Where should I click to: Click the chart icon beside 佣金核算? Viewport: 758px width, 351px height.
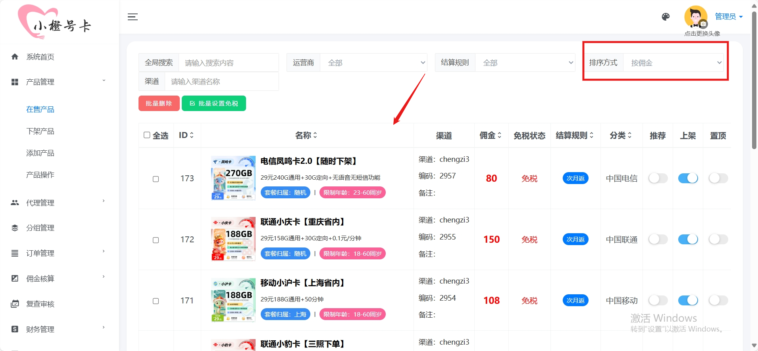click(x=15, y=278)
